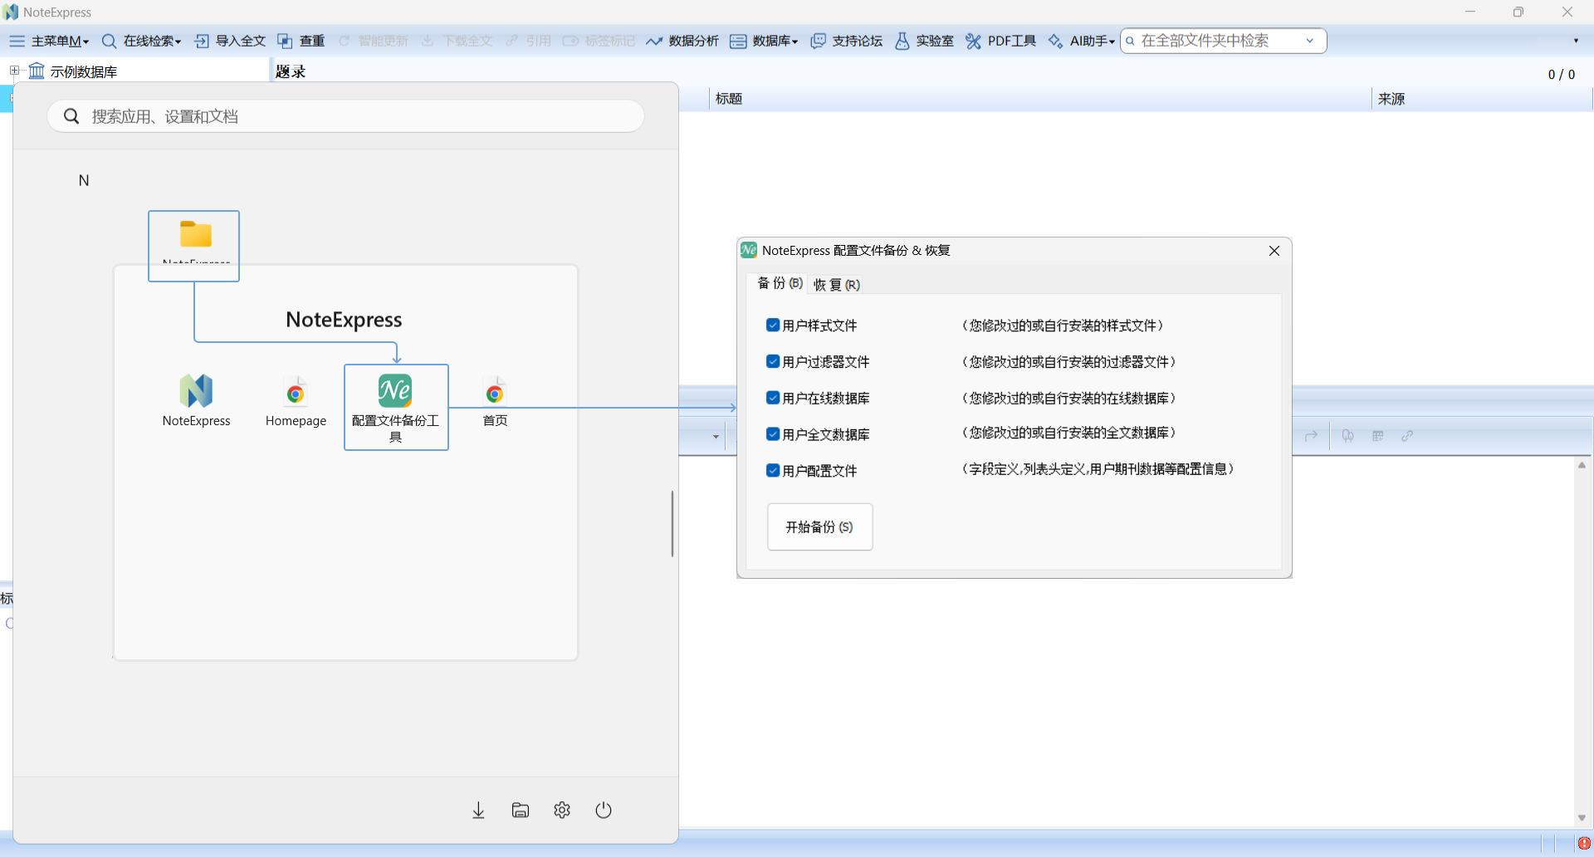Click the 引用 cite toolbar item

528,41
